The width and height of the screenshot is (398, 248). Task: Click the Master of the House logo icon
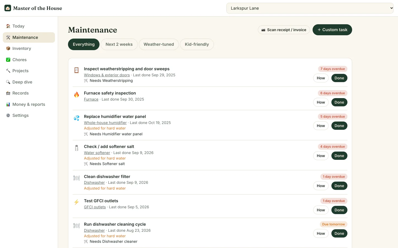point(8,8)
